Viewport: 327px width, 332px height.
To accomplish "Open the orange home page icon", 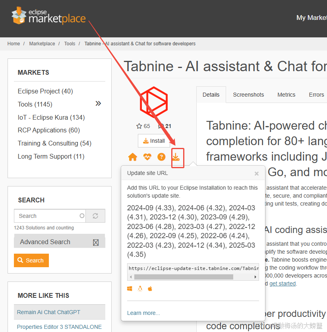I will pos(133,157).
